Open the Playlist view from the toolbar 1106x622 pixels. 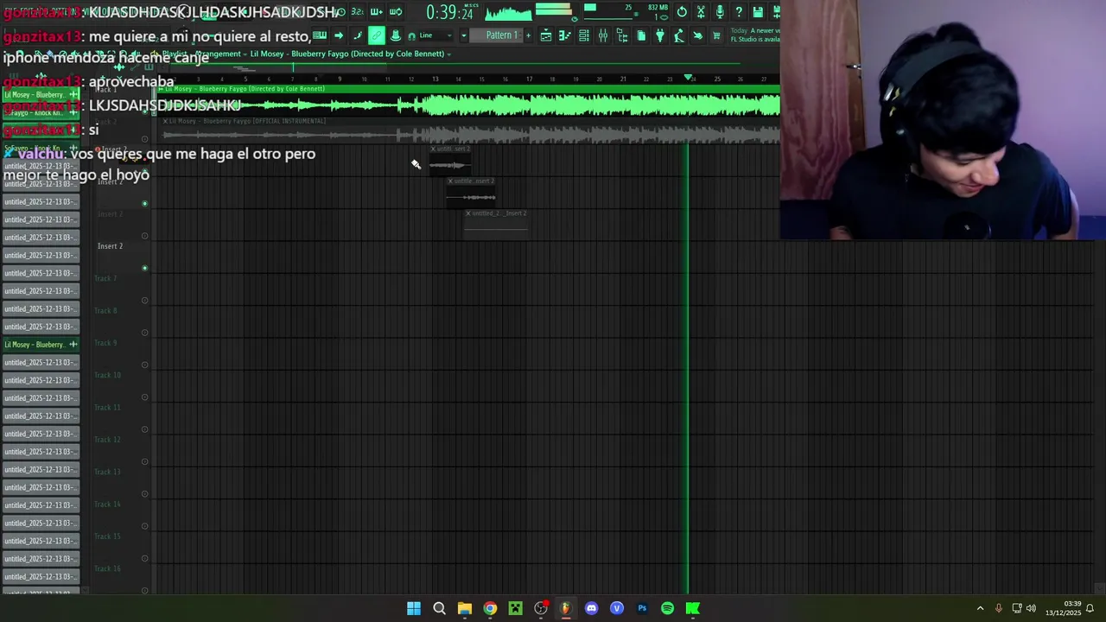tap(546, 35)
